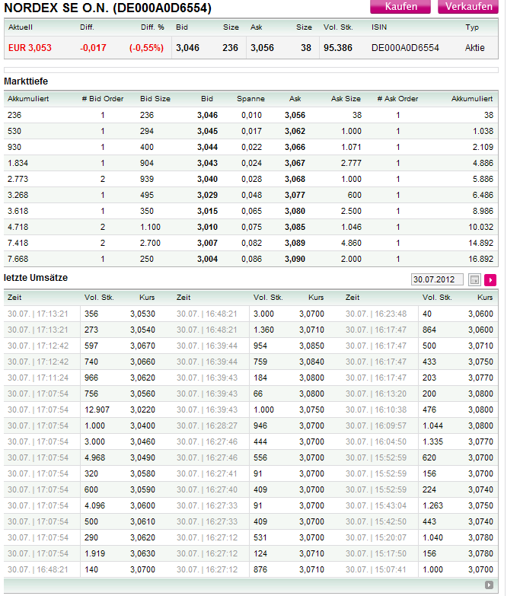
Task: Click the Ask Size column header
Action: coord(346,99)
